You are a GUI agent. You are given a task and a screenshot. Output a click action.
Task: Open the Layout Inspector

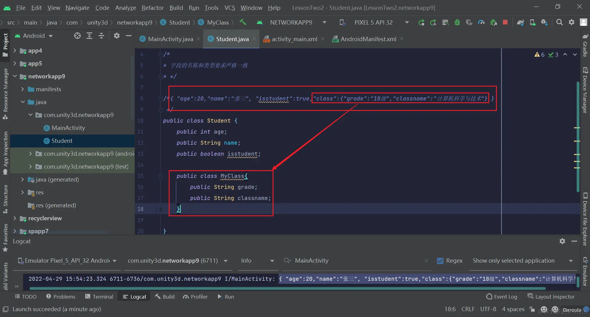(551, 297)
